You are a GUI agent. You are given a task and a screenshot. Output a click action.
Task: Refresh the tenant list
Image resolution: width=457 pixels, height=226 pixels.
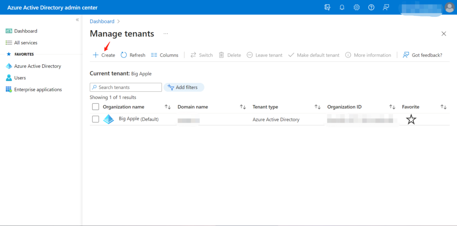click(x=133, y=55)
